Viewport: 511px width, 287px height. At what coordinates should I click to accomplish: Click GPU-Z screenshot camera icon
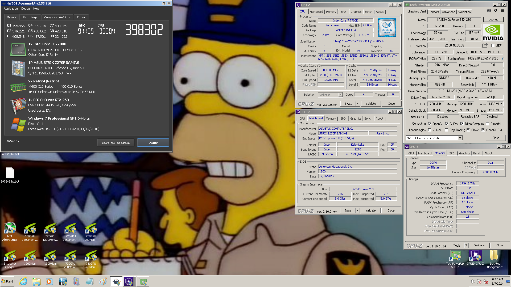coord(489,11)
